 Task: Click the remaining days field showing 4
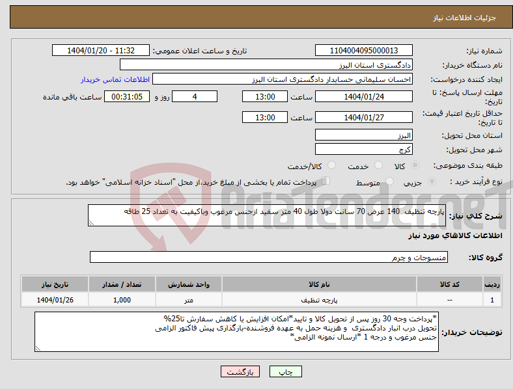click(x=195, y=96)
